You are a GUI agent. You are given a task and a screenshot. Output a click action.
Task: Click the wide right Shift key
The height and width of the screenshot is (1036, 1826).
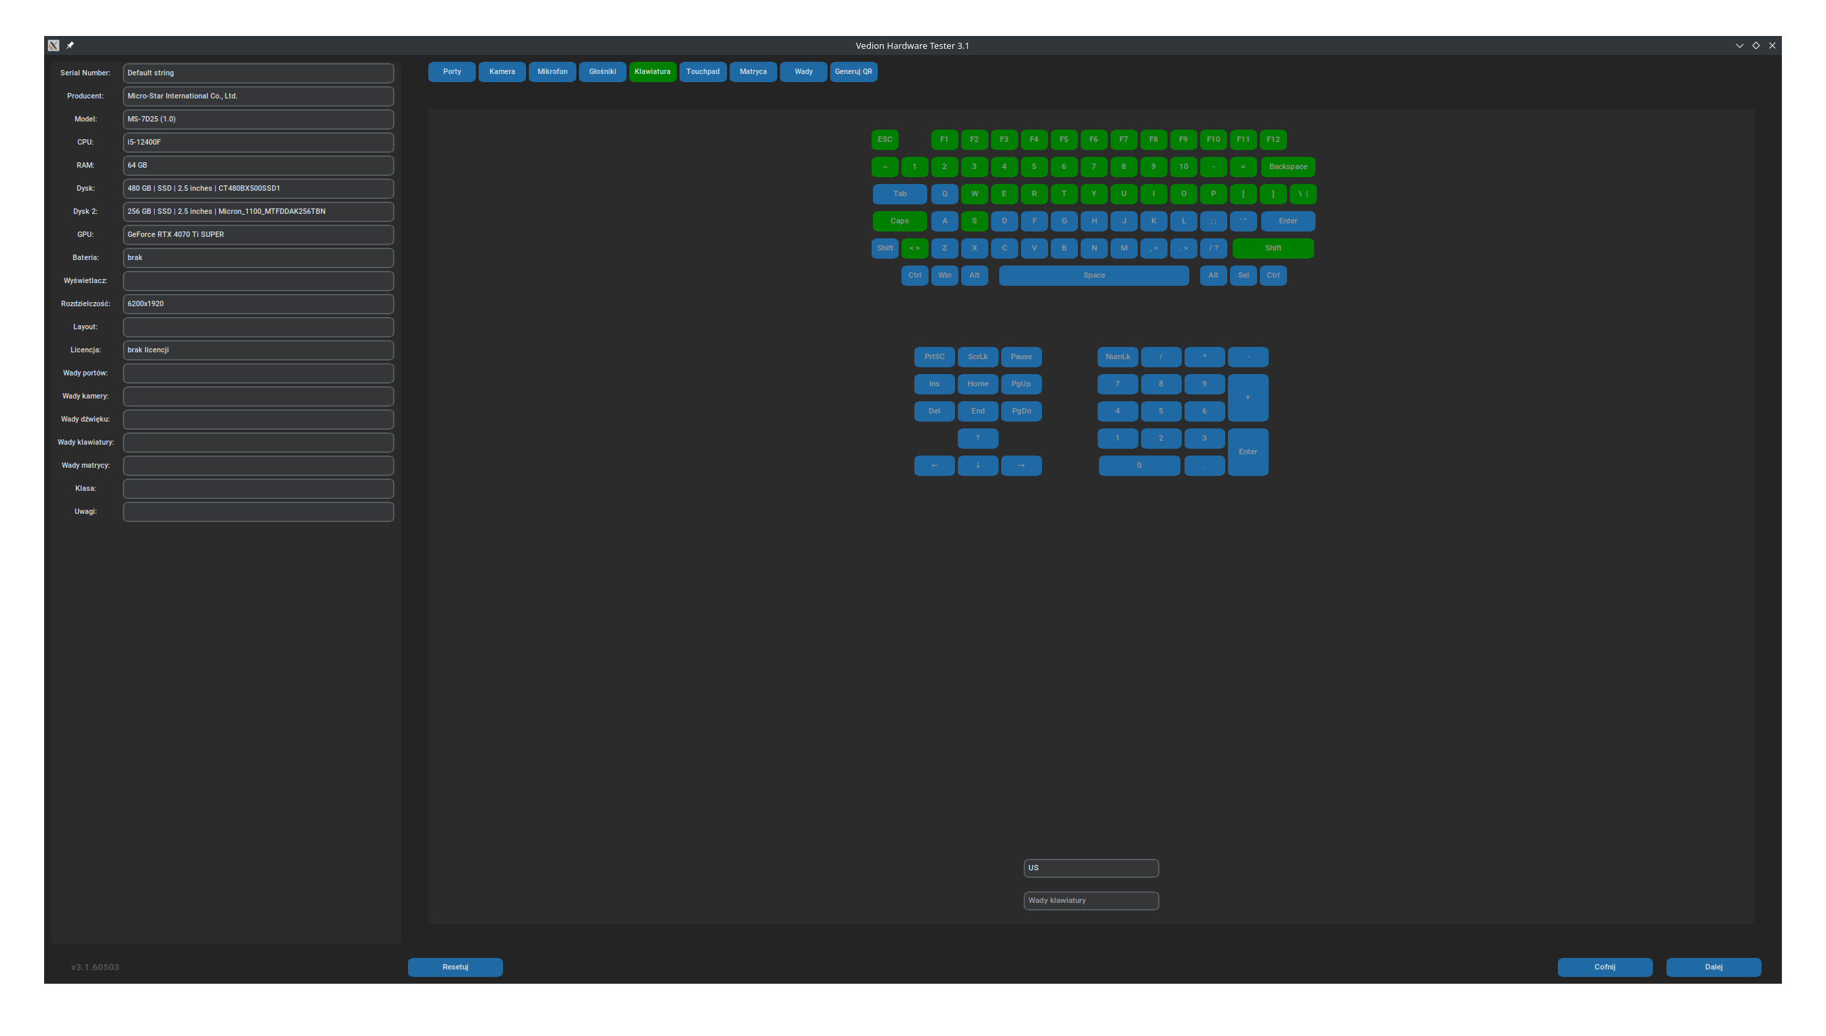(1273, 248)
